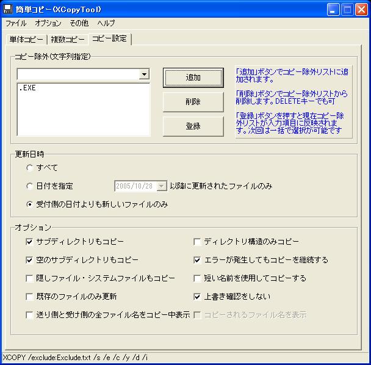Choose the 日付を指定 radio option
Image resolution: width=371 pixels, height=365 pixels.
tap(29, 186)
